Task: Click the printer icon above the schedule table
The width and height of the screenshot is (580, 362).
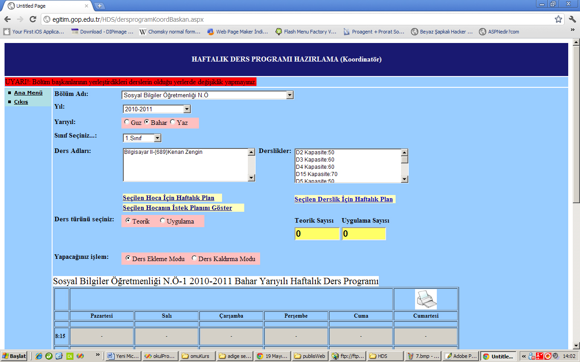Action: 425,299
